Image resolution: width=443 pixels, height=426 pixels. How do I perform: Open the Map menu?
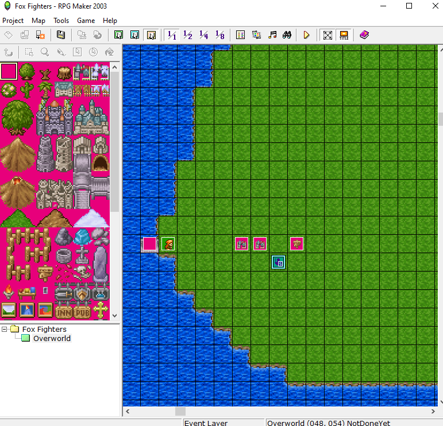(x=38, y=21)
